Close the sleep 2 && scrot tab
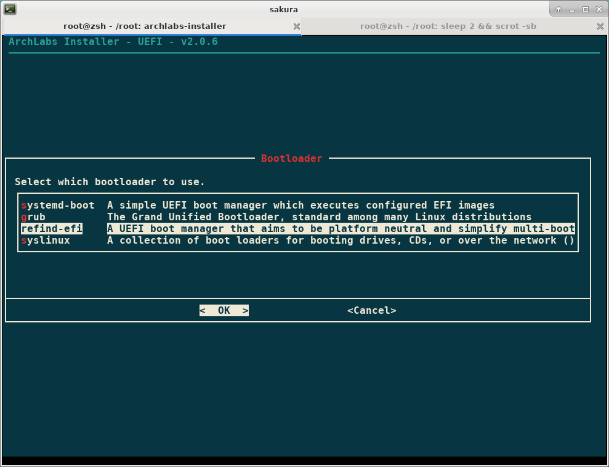 coord(600,26)
